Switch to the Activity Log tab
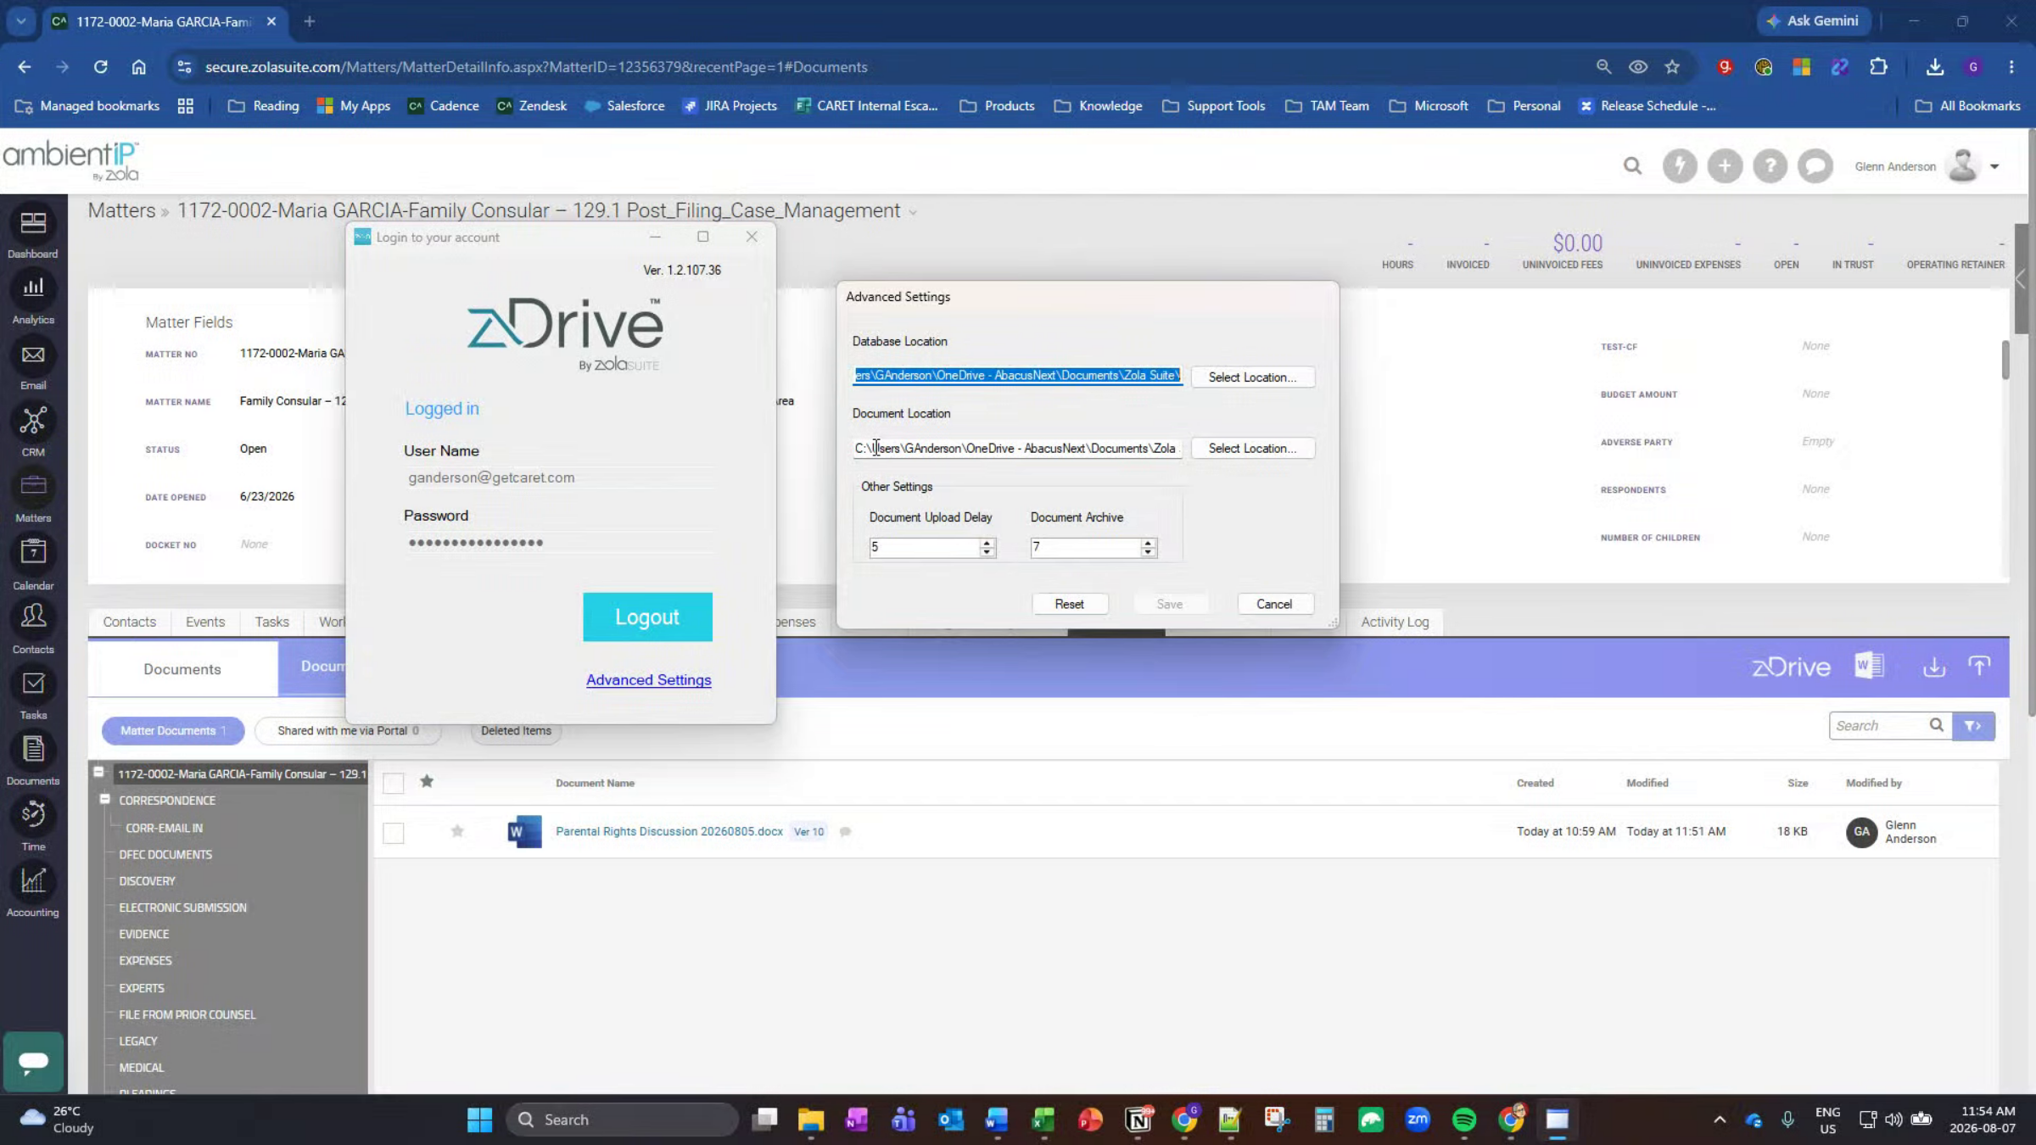 (x=1395, y=622)
